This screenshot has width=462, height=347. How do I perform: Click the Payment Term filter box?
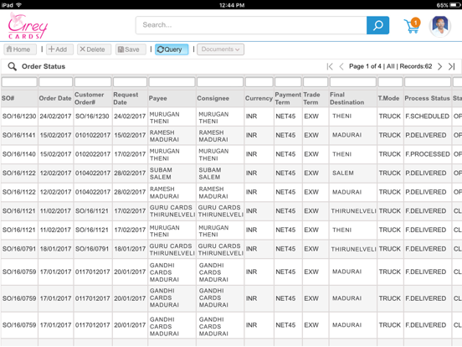[x=288, y=82]
